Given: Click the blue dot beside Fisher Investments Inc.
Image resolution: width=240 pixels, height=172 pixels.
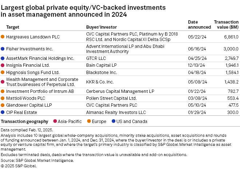Looking at the screenshot, I should point(3,49).
